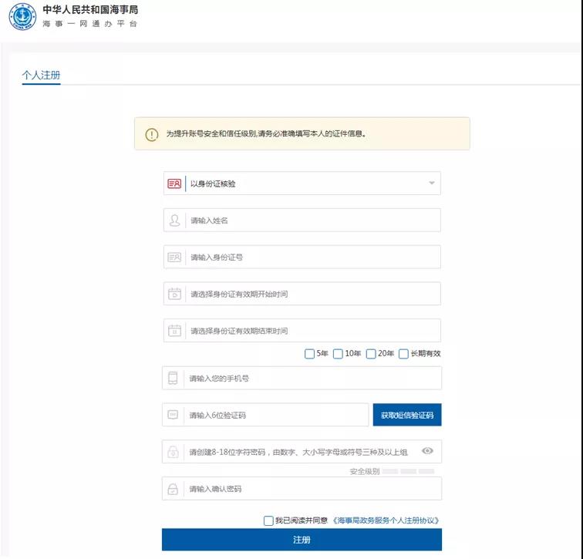Screen dimensions: 583x559
Task: Click the mobile phone icon
Action: [x=173, y=378]
